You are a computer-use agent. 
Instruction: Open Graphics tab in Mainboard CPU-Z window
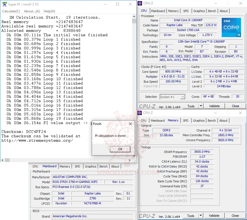tap(90, 166)
